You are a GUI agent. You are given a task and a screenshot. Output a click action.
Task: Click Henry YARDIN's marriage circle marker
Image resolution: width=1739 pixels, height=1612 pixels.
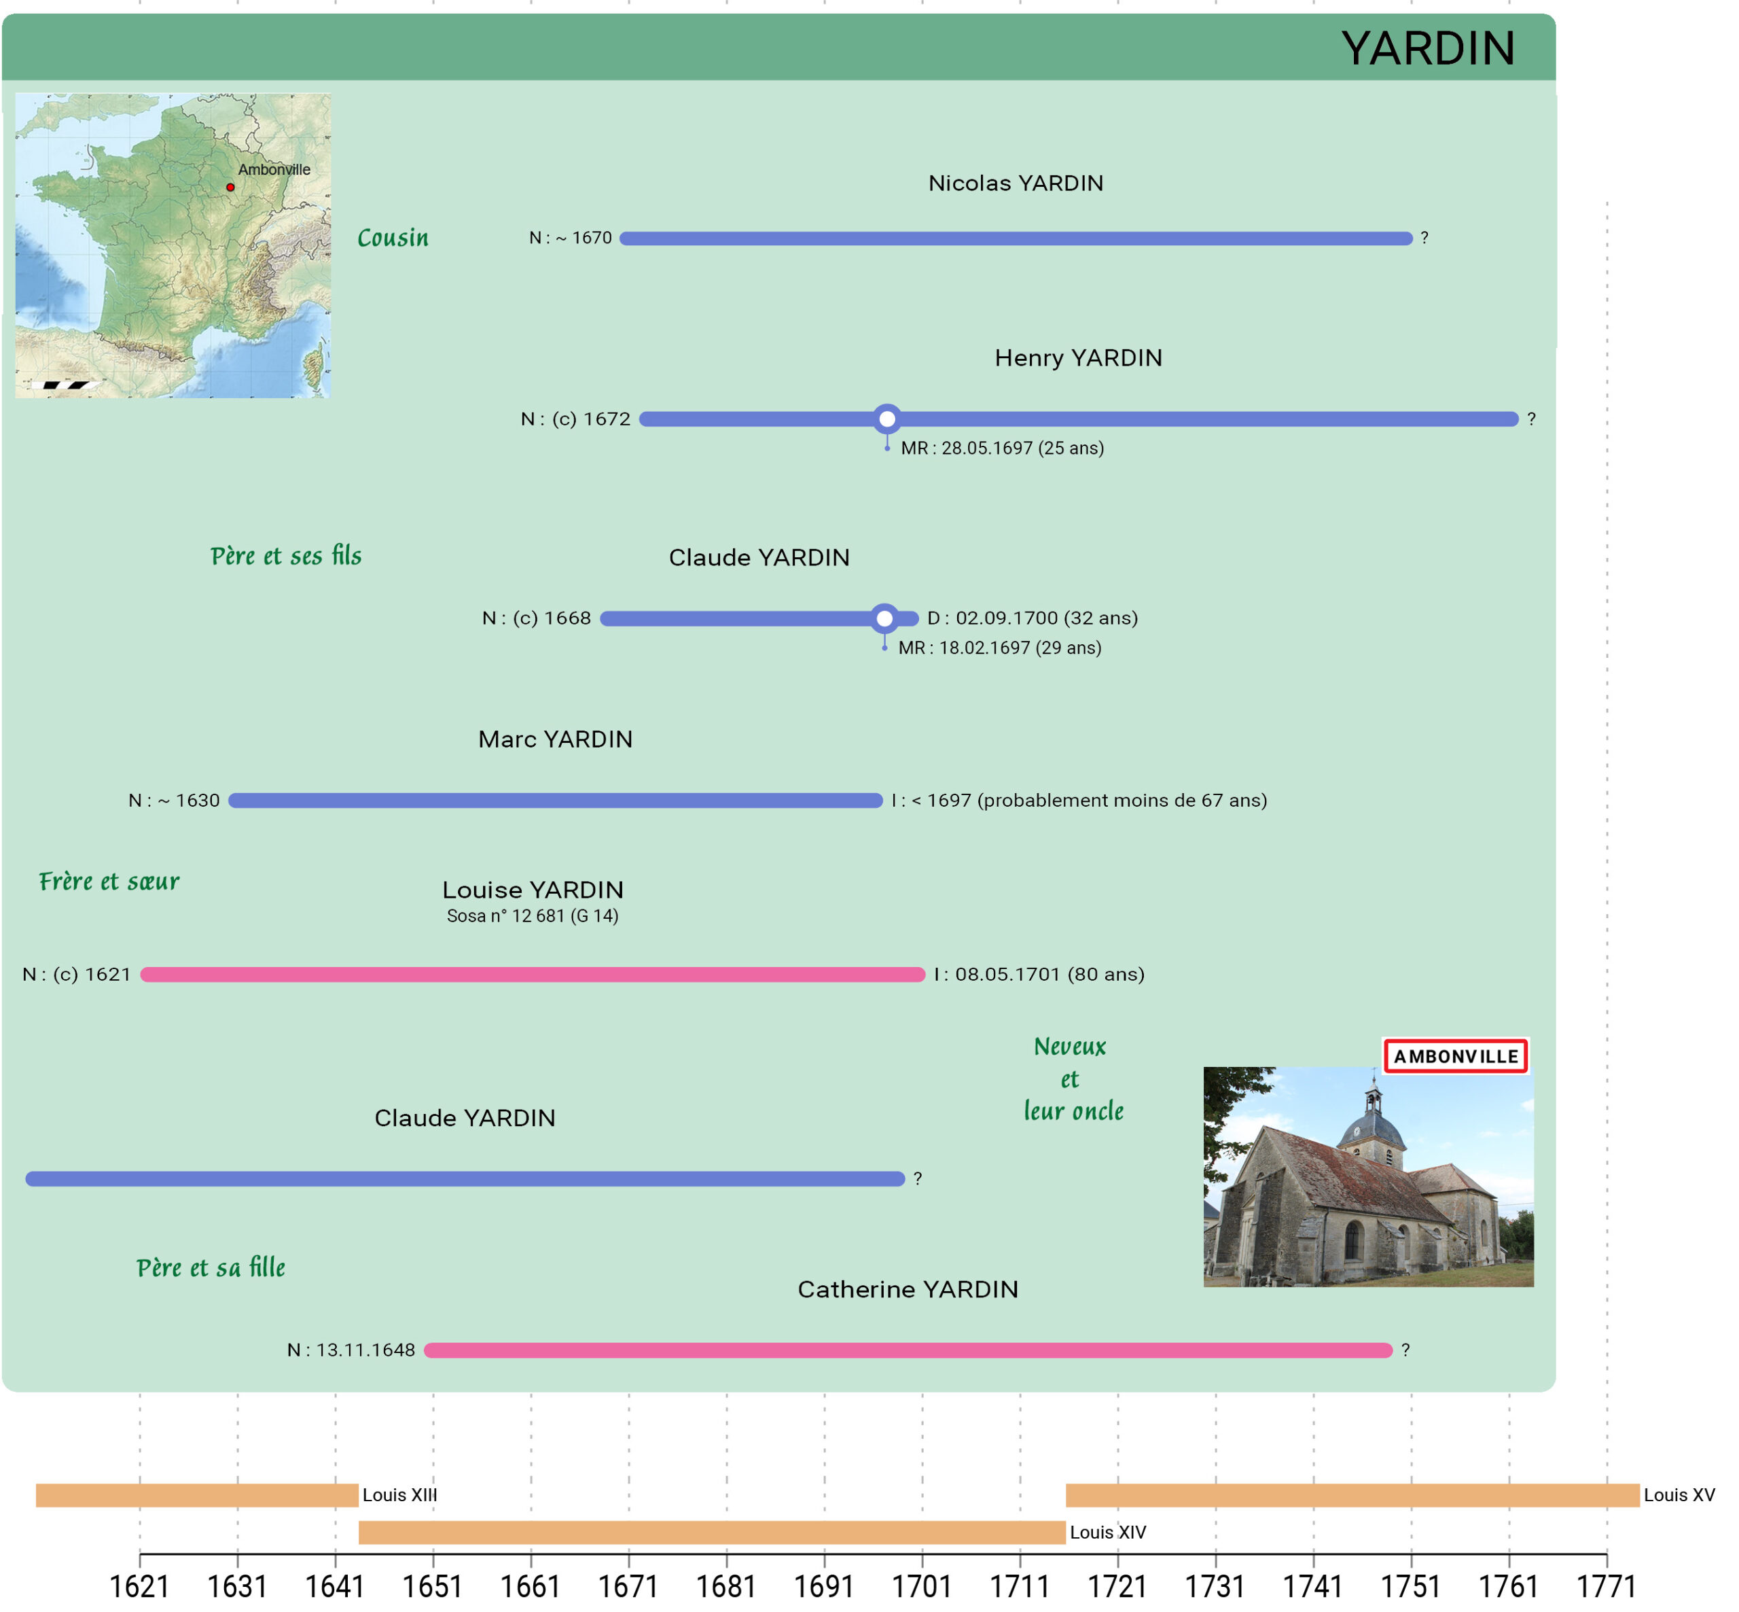[886, 419]
